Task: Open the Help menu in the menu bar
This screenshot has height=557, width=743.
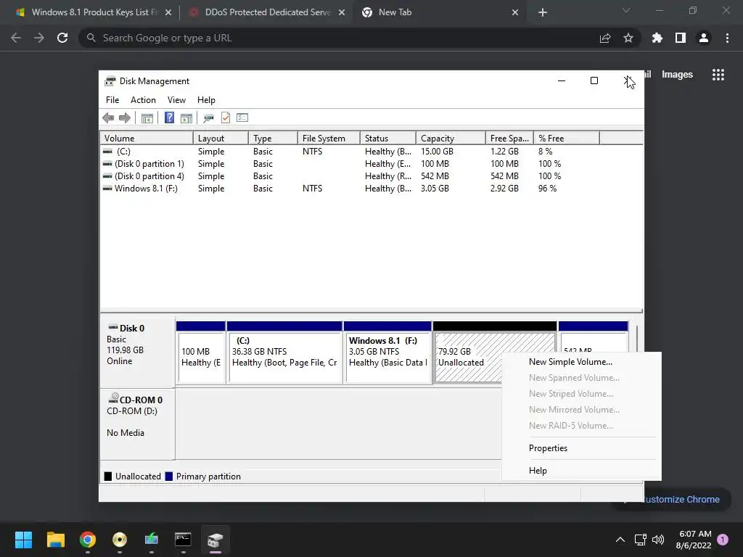Action: pos(206,100)
